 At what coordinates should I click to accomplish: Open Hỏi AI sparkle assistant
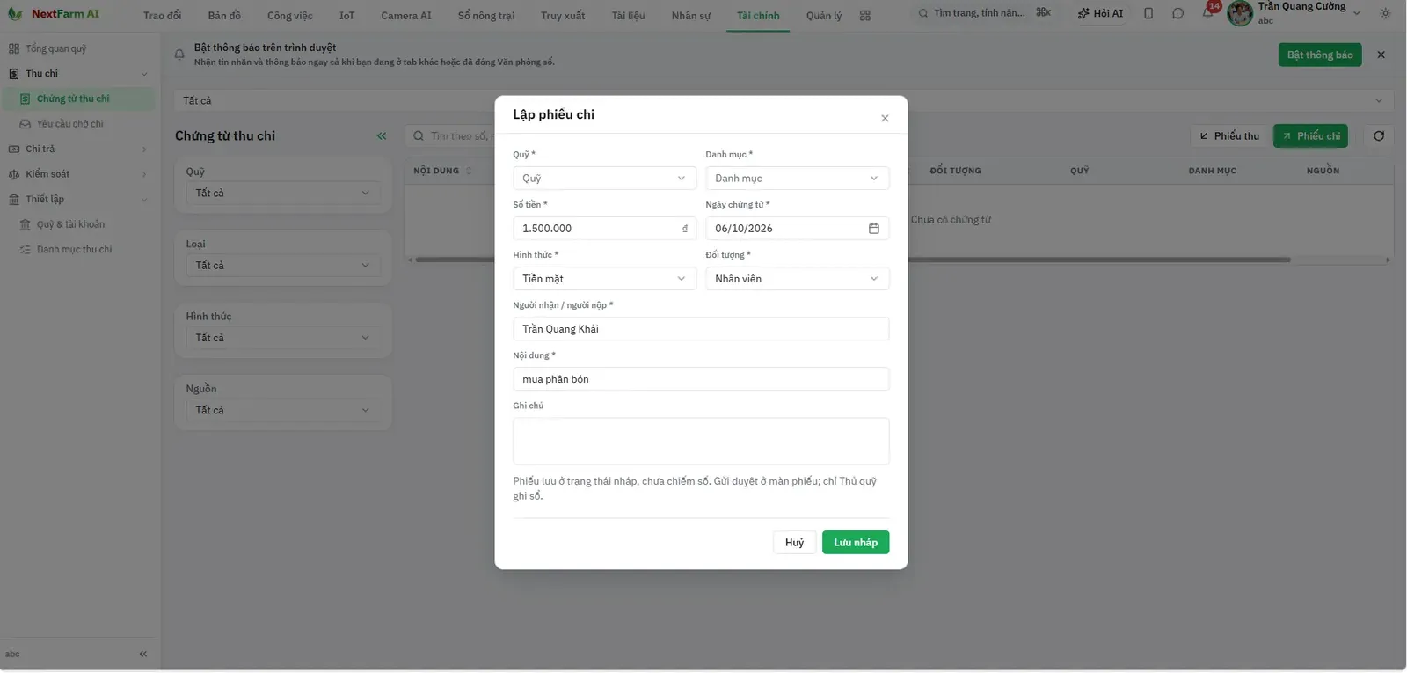coord(1100,13)
